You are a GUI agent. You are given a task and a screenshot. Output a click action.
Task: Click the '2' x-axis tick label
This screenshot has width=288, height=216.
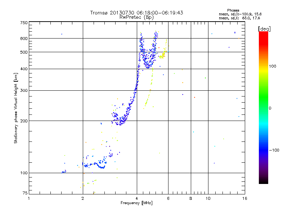pyautogui.click(x=83, y=198)
